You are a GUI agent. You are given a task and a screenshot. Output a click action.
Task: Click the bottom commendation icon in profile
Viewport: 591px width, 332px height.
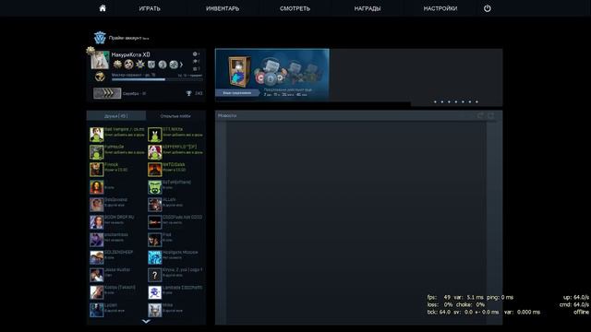(x=195, y=69)
